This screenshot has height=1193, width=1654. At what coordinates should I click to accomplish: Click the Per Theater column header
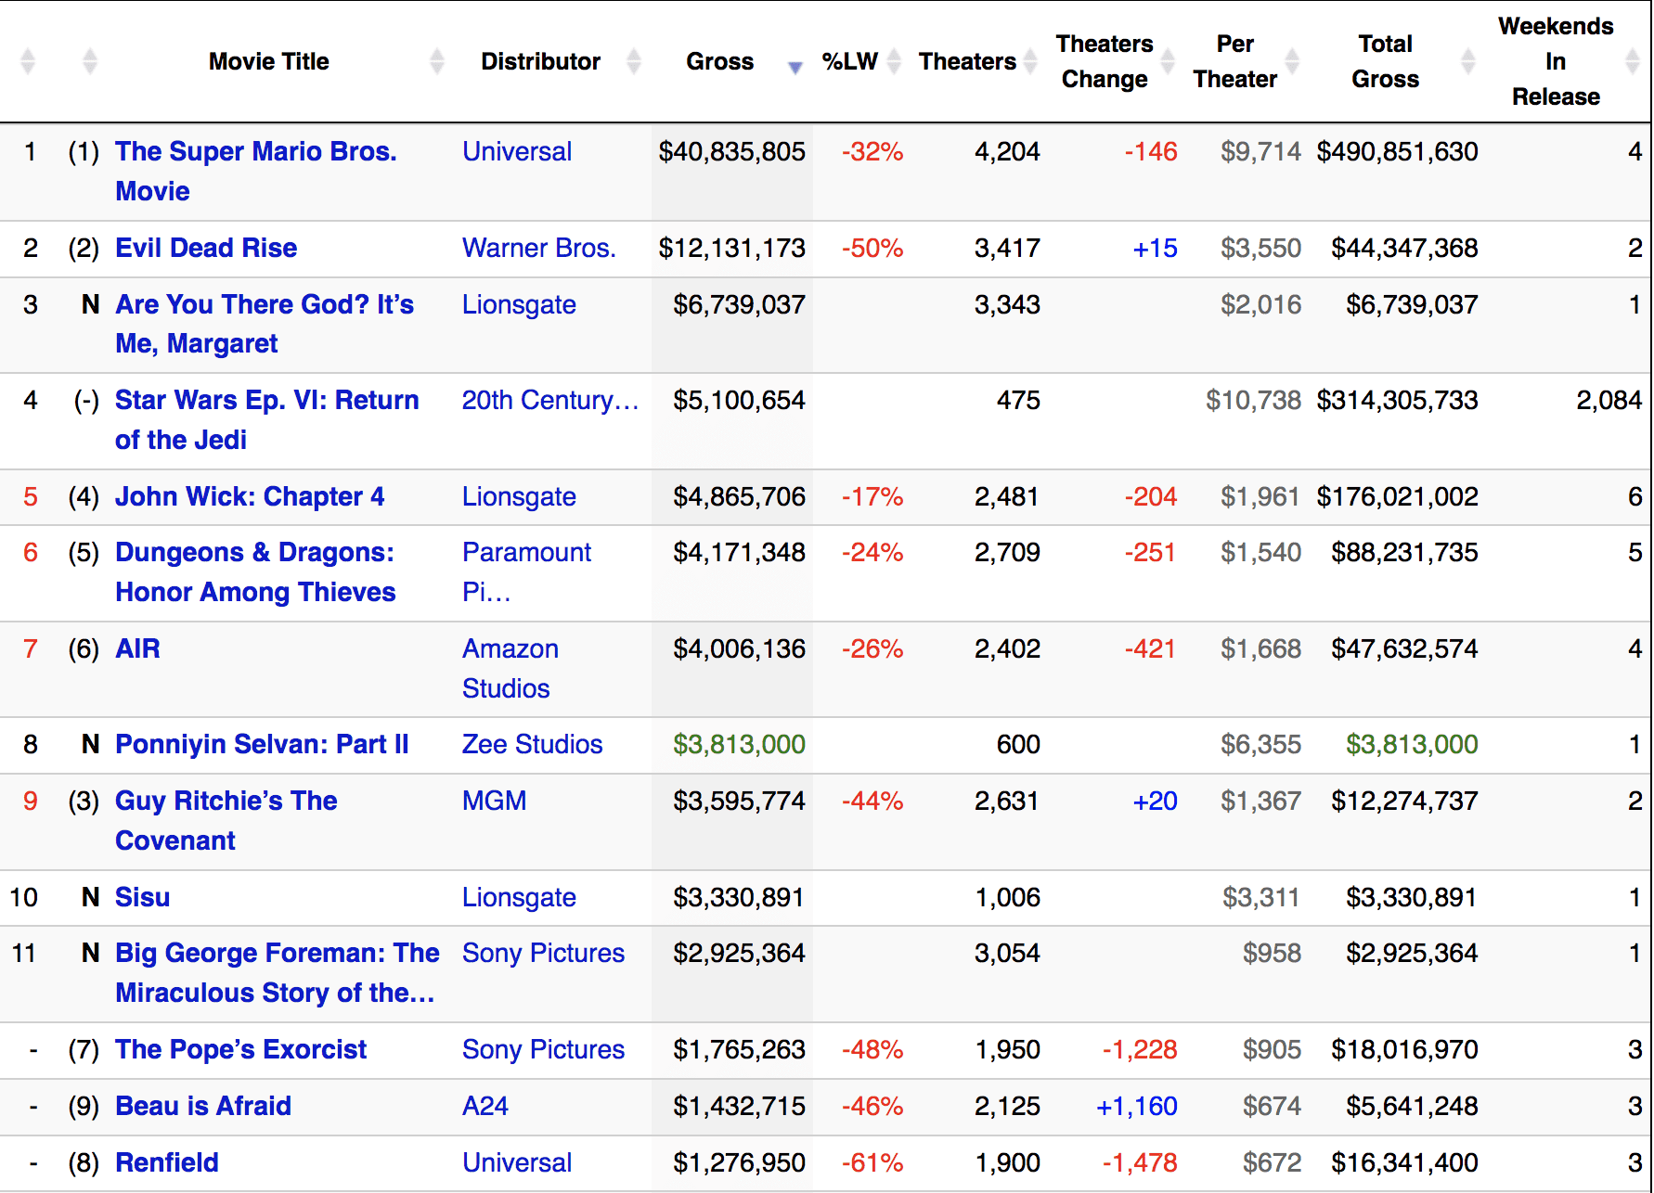click(x=1235, y=61)
